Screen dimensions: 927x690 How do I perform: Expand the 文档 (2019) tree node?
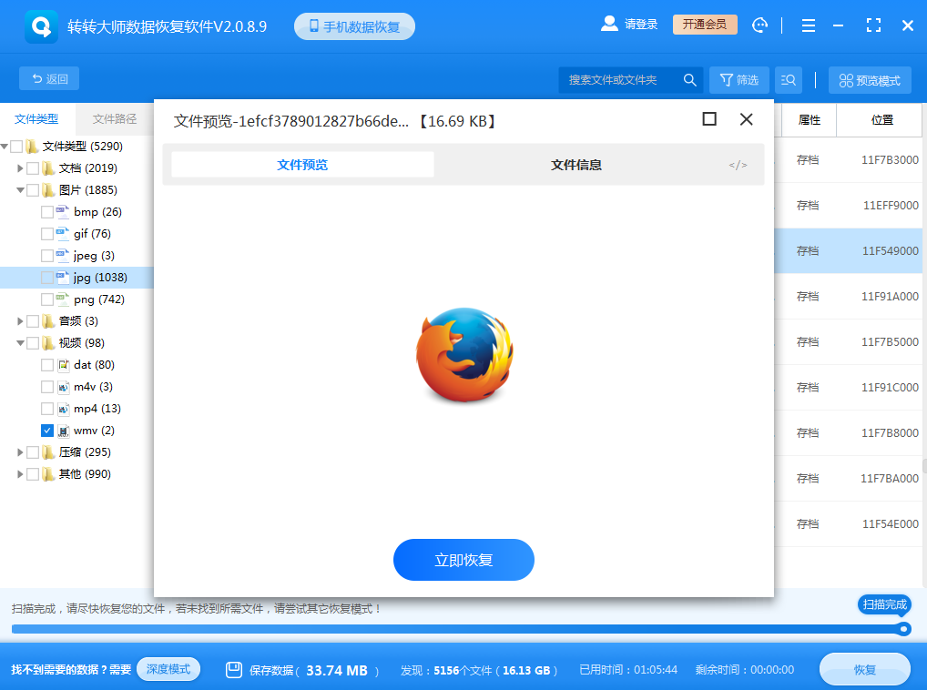(20, 167)
